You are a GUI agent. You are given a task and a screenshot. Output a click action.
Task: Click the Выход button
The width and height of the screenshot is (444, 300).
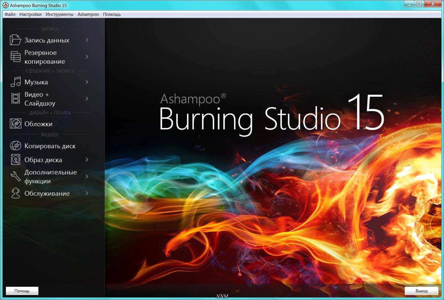tap(421, 291)
